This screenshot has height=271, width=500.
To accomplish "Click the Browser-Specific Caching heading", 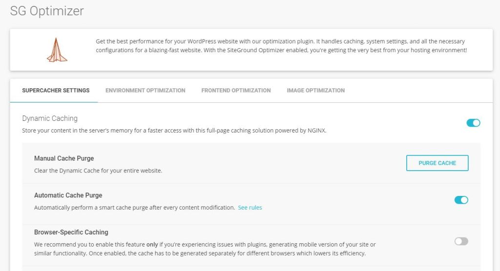I will [71, 232].
